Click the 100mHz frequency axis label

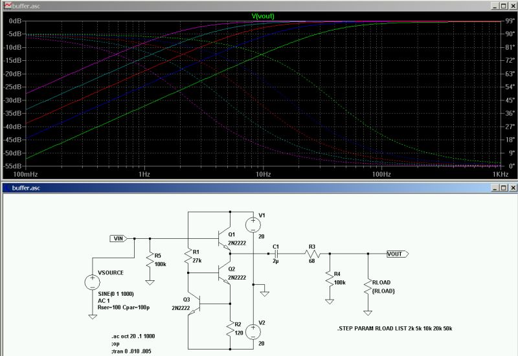pyautogui.click(x=25, y=174)
